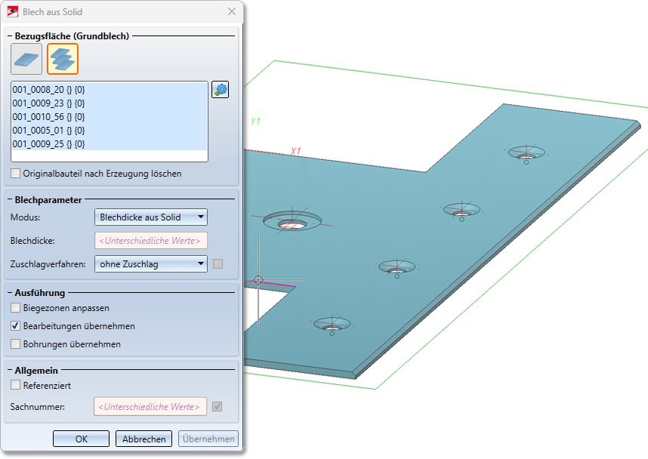Viewport: 648px width, 459px height.
Task: Toggle the checkbox beside Zuschlagverfahren
Action: [x=218, y=264]
